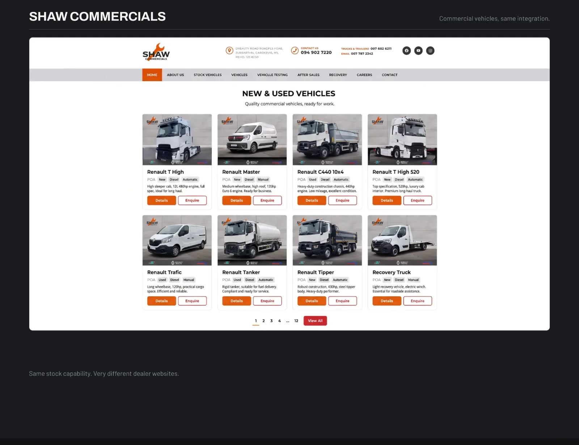Click Details for Renault T High 520

[x=387, y=200]
